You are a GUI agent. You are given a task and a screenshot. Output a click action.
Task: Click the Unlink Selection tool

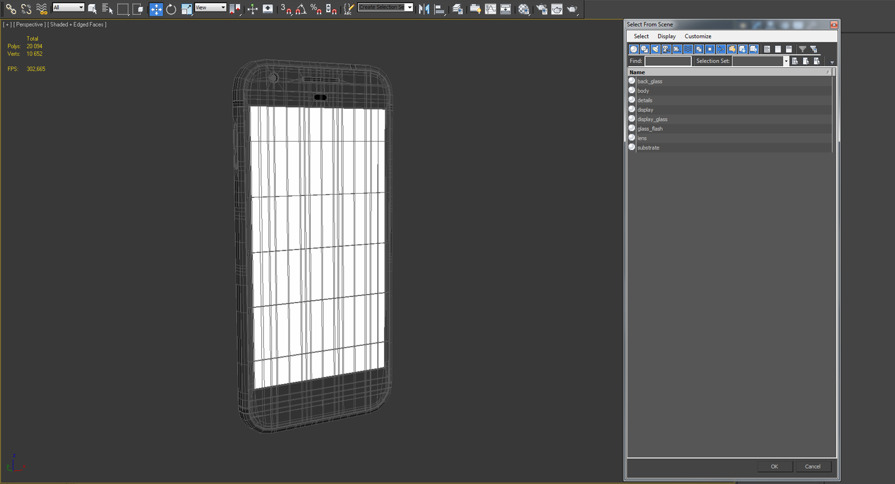pyautogui.click(x=26, y=9)
